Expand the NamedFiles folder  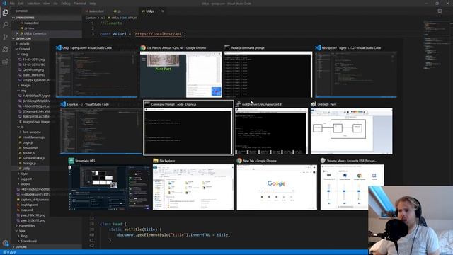point(27,225)
